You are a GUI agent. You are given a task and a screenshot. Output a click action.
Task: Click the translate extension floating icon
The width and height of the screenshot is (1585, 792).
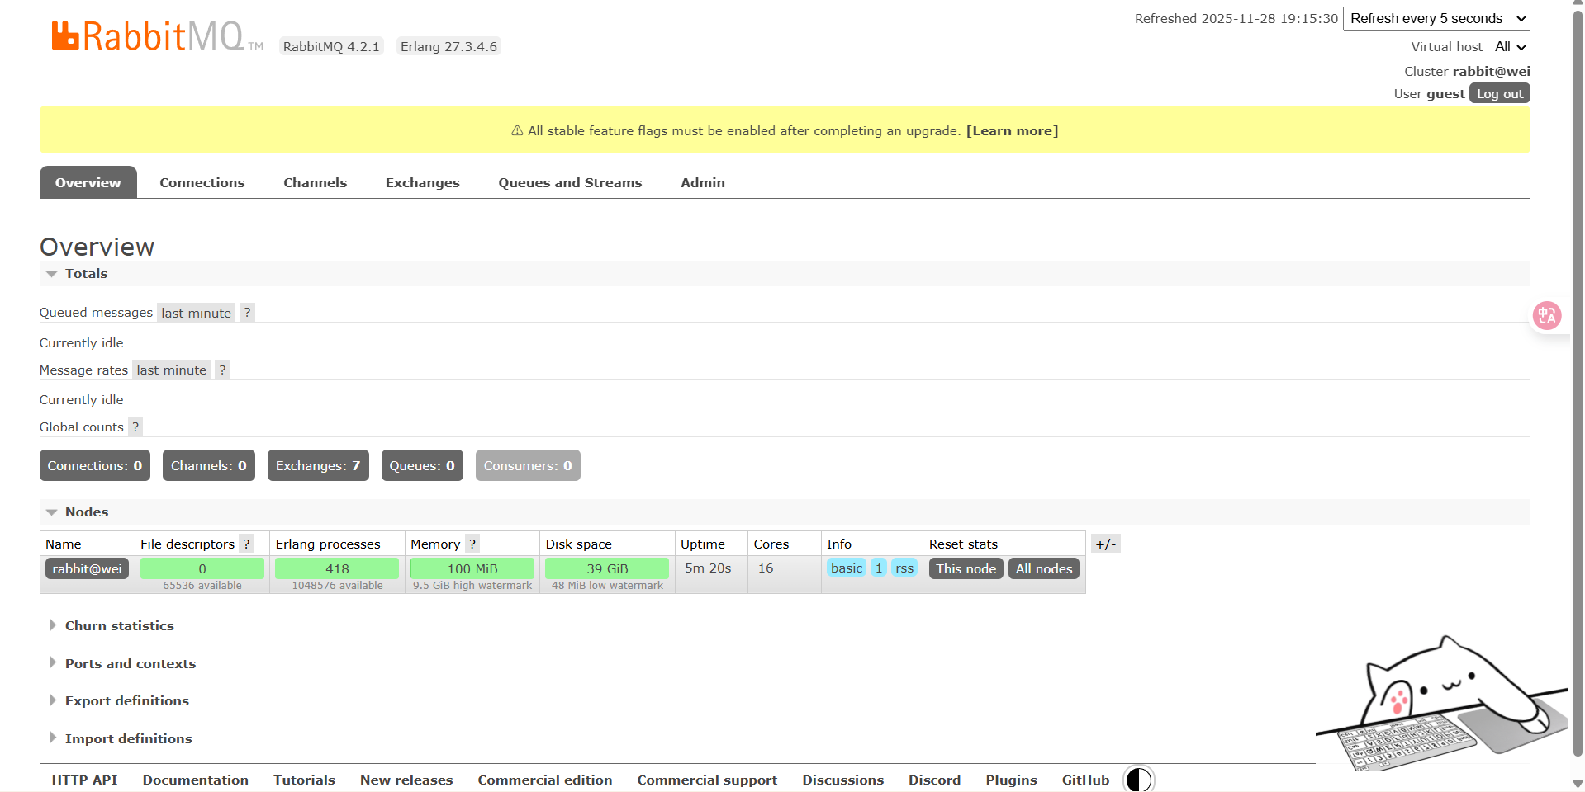(x=1547, y=315)
